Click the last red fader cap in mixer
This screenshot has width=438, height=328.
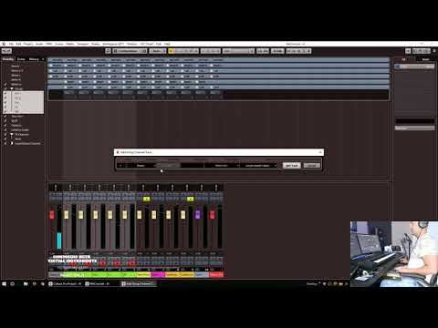(x=213, y=214)
